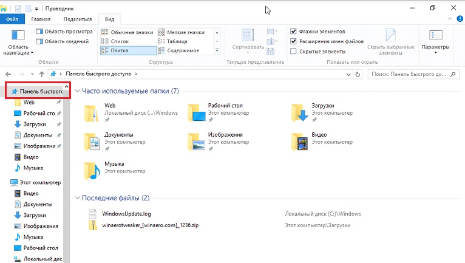
Task: Select the Музыка folder tile icon
Action: click(92, 171)
